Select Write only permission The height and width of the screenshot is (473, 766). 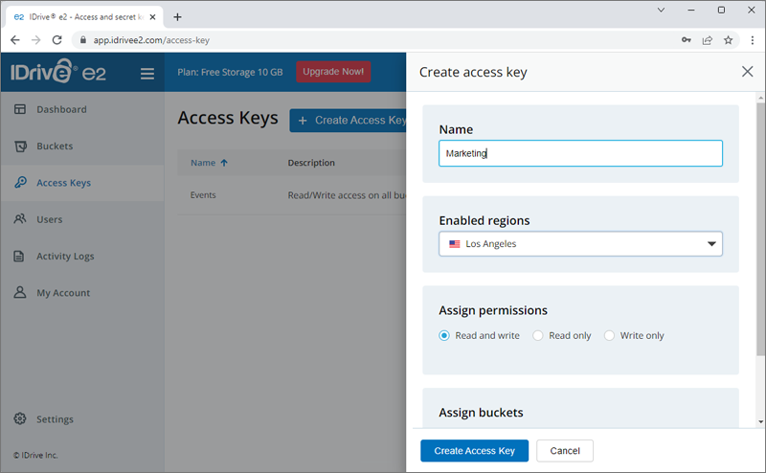tap(609, 335)
